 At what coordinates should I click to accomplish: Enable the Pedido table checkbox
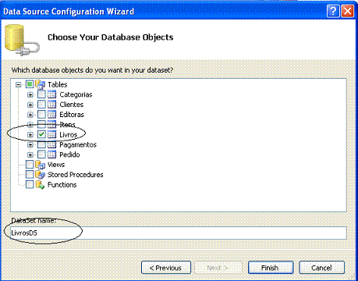41,155
